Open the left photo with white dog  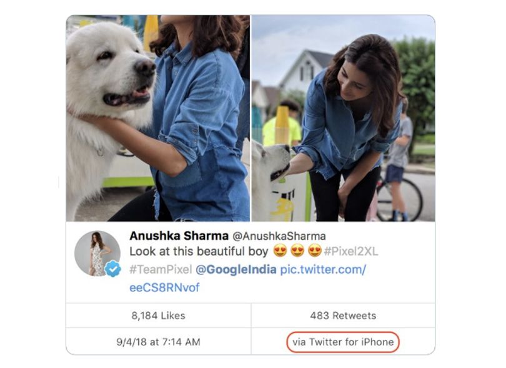[158, 118]
